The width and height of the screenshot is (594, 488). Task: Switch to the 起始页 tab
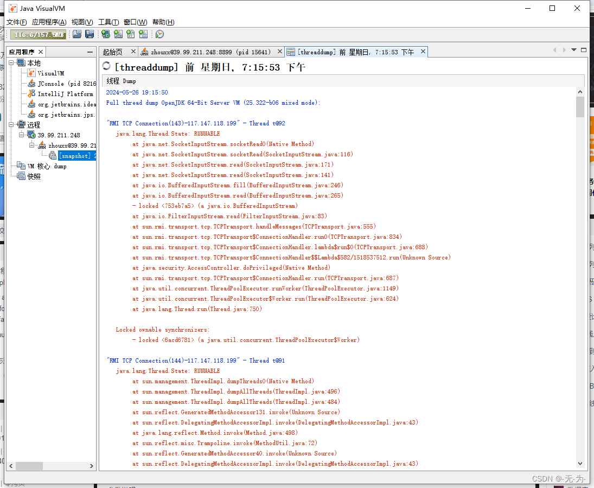(x=114, y=52)
